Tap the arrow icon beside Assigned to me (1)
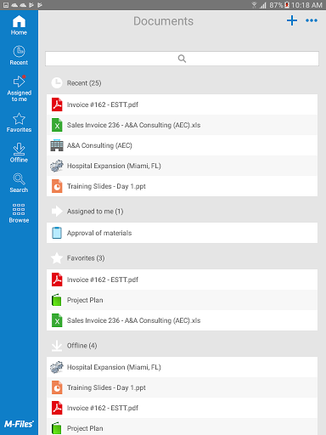The image size is (326, 435). coord(57,212)
